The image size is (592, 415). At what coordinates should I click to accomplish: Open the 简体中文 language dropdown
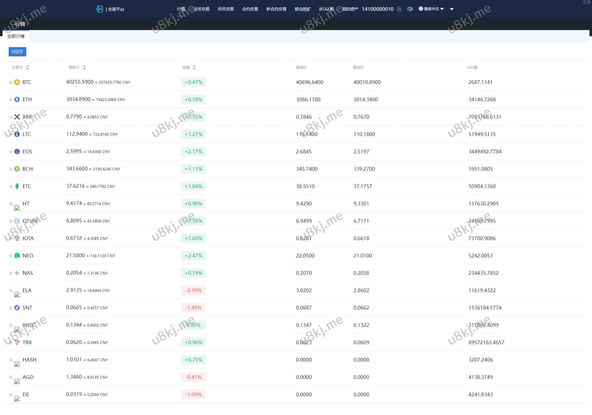coord(431,9)
